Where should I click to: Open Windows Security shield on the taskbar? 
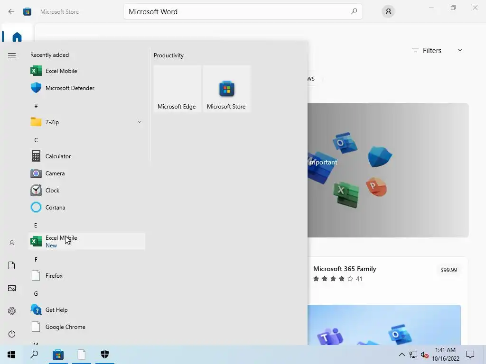[x=105, y=355]
